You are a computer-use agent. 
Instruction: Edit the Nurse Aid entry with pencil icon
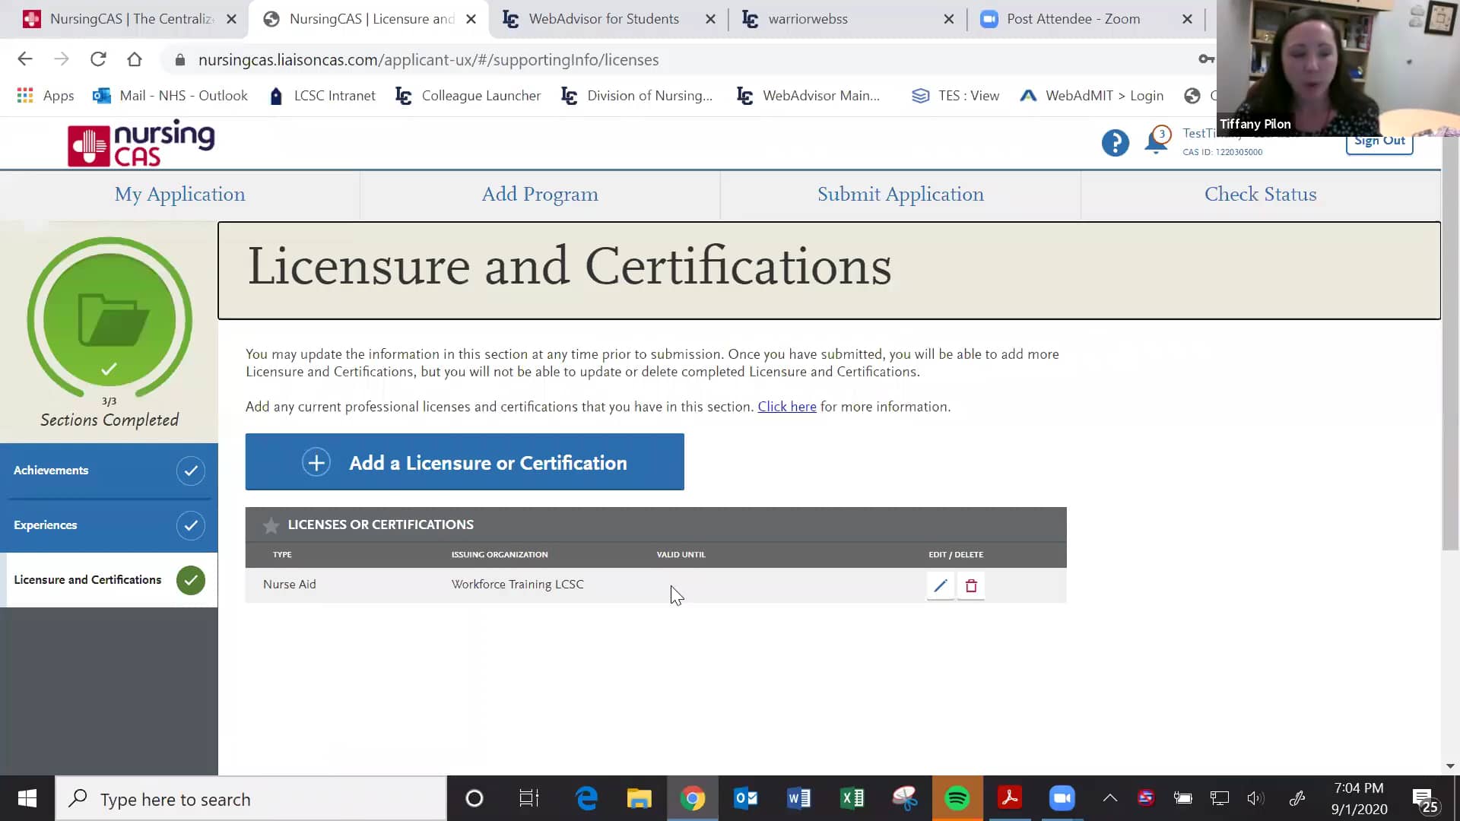pyautogui.click(x=940, y=585)
